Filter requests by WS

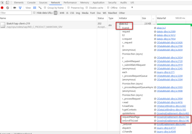point(104,13)
